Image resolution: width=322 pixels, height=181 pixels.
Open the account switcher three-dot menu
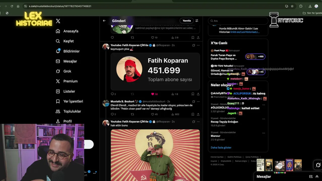(95, 173)
